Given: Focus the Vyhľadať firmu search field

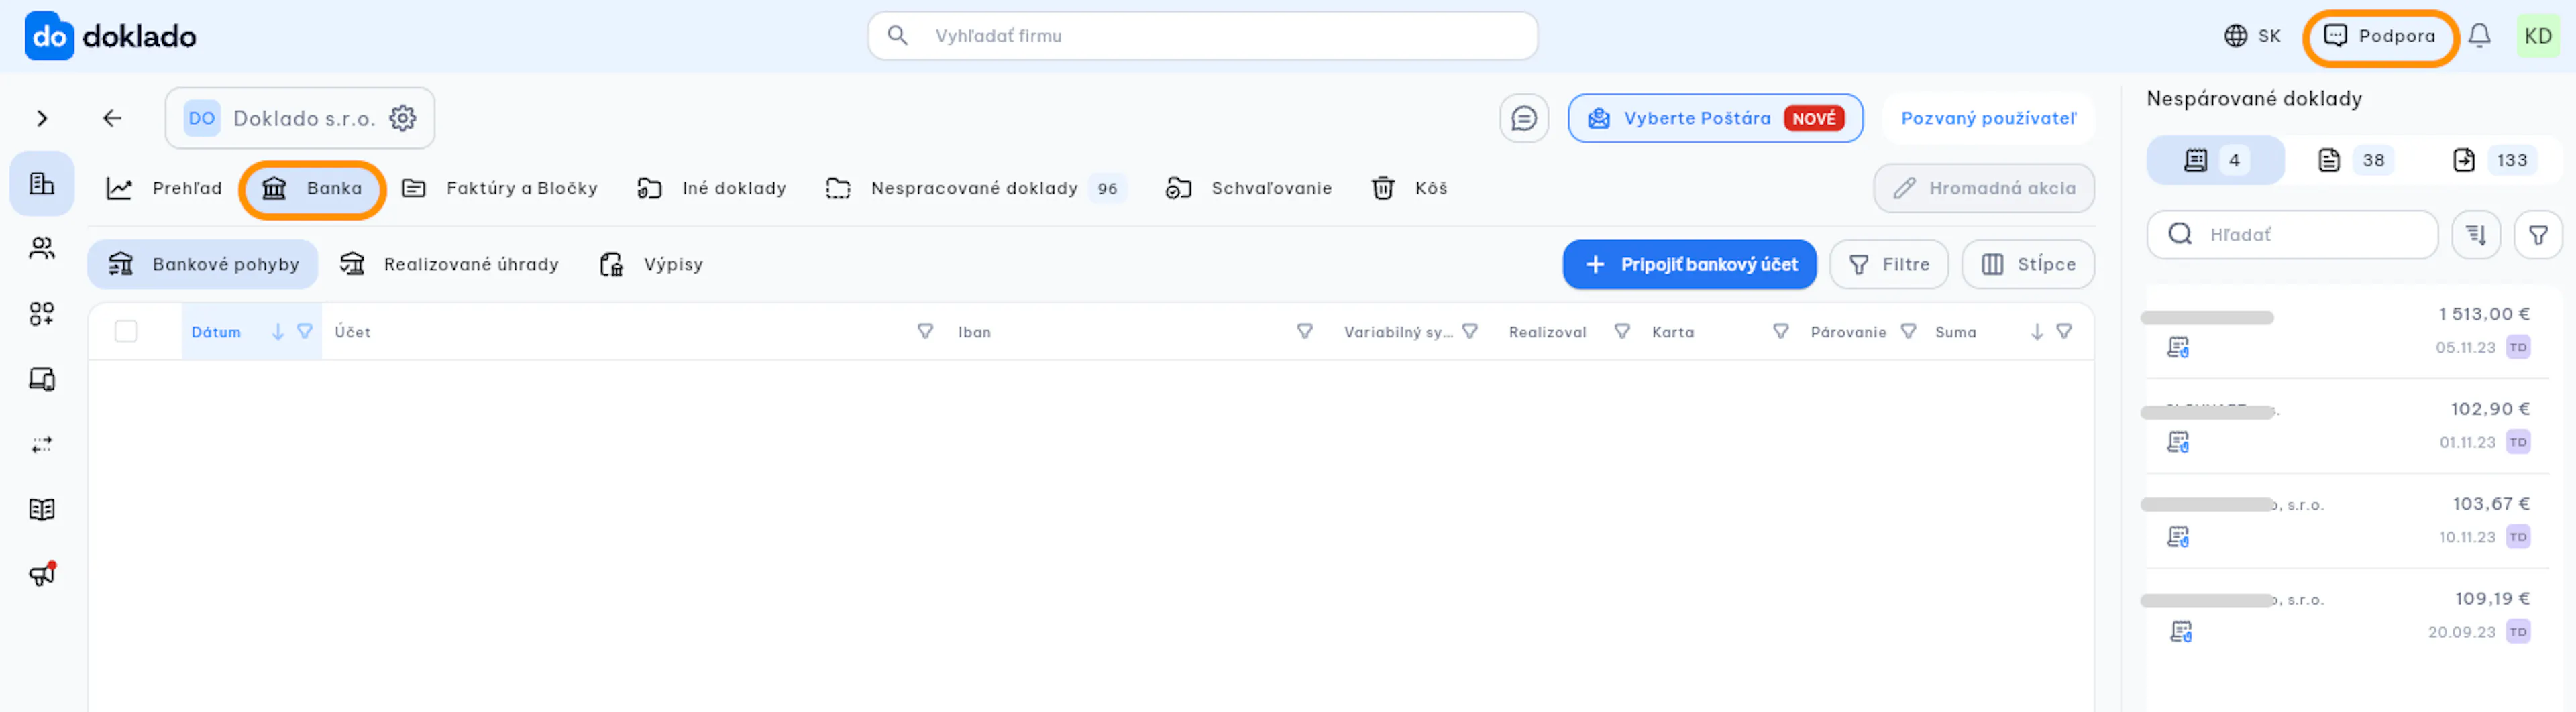Looking at the screenshot, I should point(1202,36).
